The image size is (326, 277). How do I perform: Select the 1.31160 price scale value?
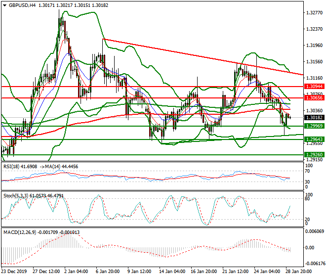point(315,78)
